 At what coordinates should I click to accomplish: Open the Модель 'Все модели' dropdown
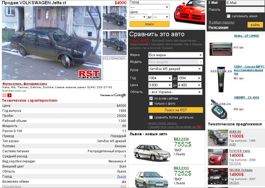(x=175, y=62)
